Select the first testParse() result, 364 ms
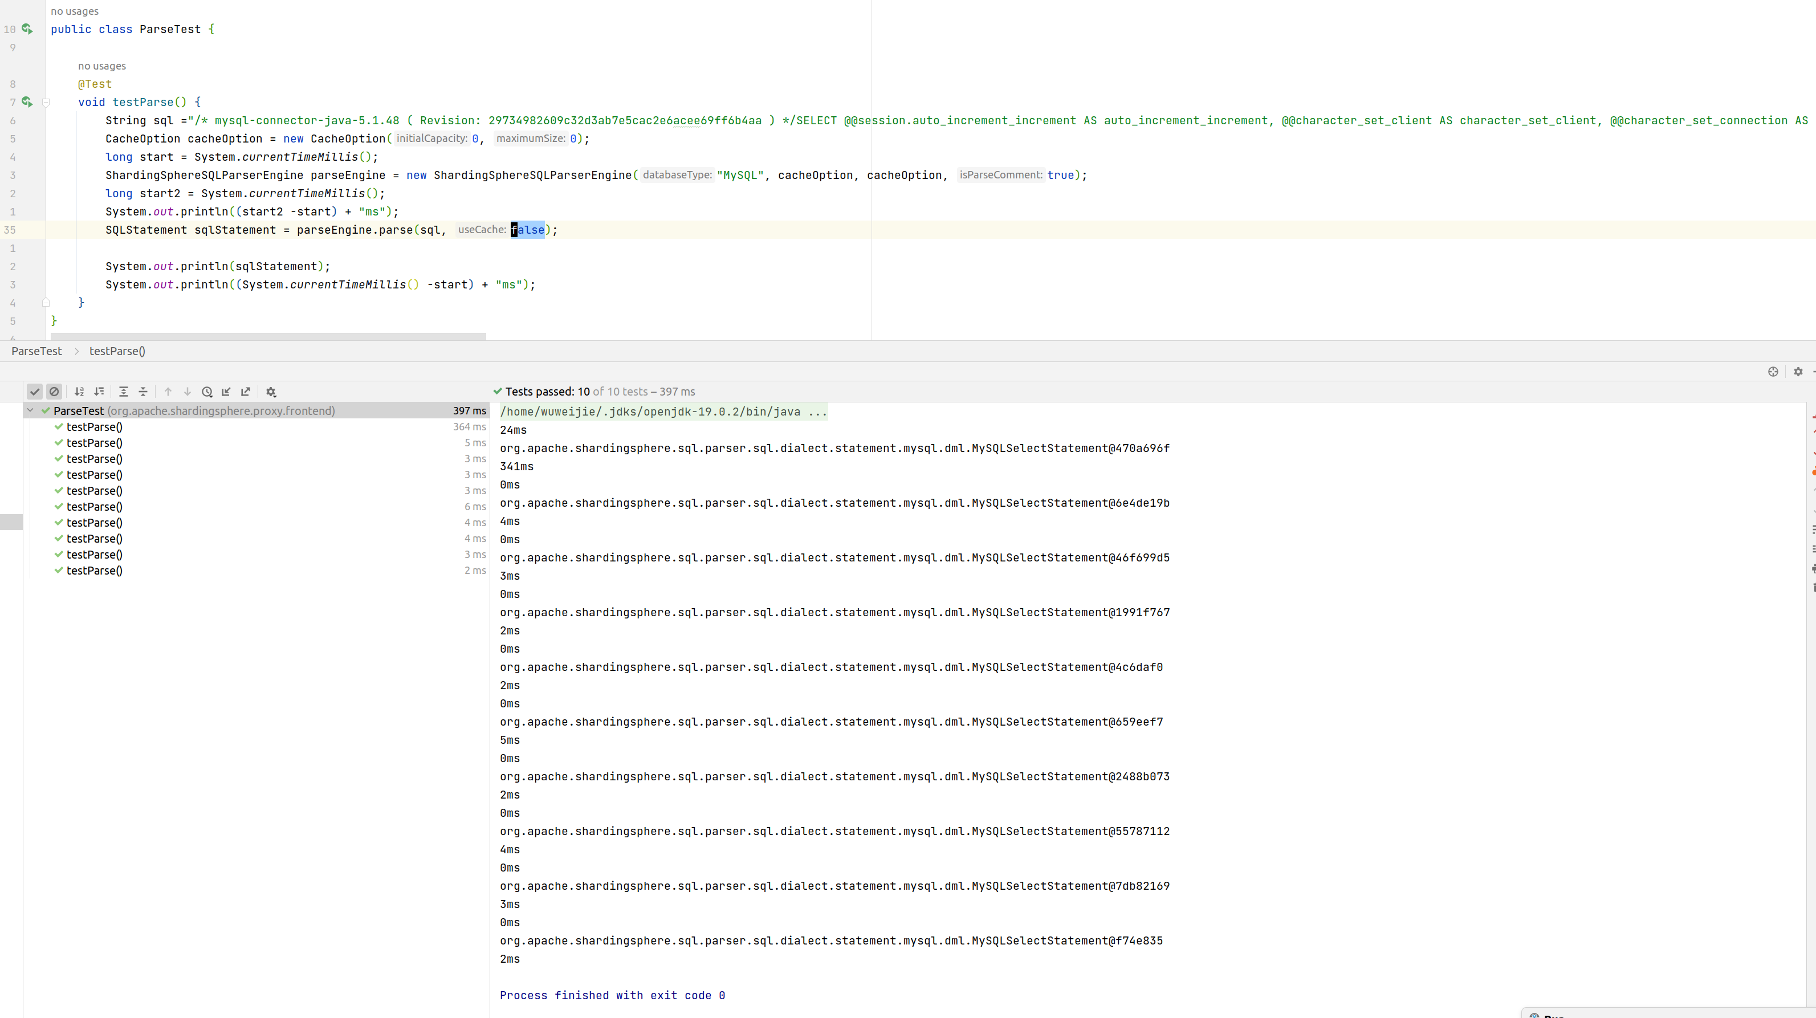 pos(95,426)
